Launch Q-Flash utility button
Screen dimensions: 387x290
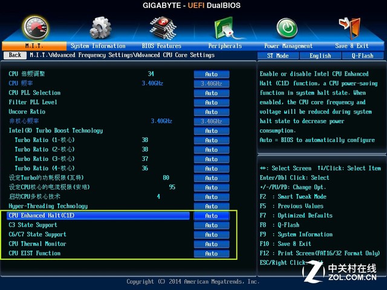(363, 56)
